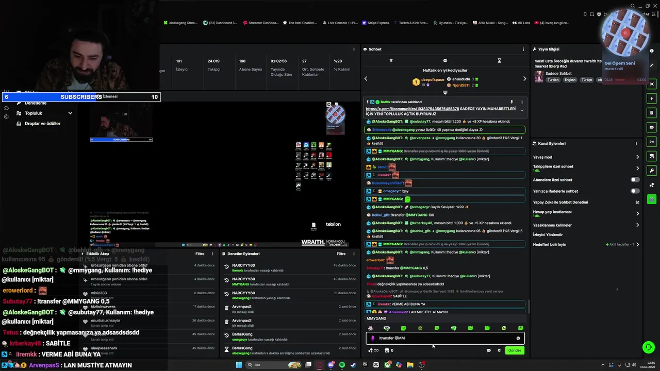This screenshot has width=660, height=371.
Task: Open the wrench tools icon in right sidebar
Action: (x=652, y=171)
